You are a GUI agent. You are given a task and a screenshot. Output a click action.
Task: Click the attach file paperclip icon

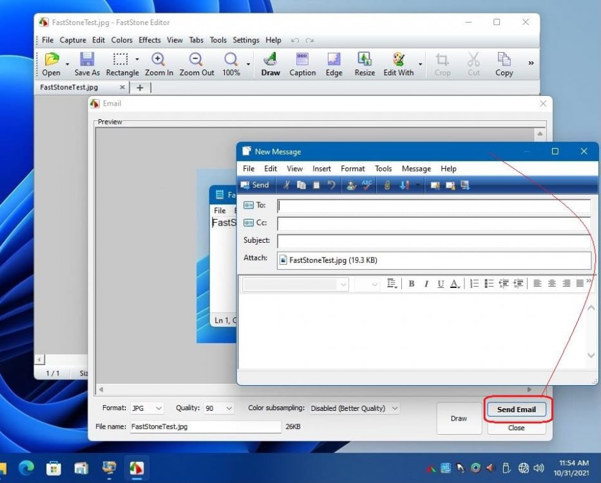(387, 185)
